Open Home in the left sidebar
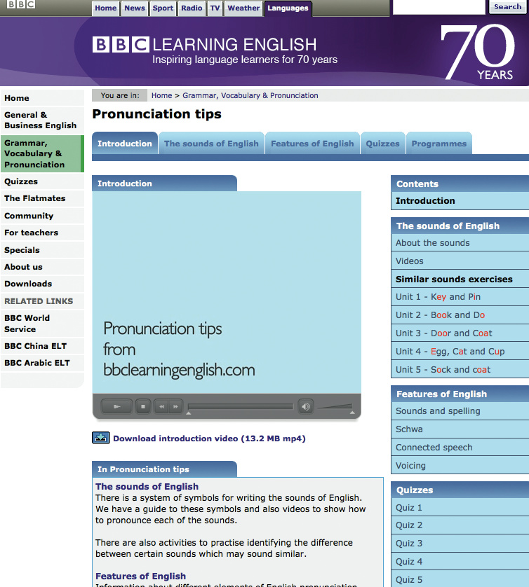Screen dimensions: 529x587 [x=42, y=98]
